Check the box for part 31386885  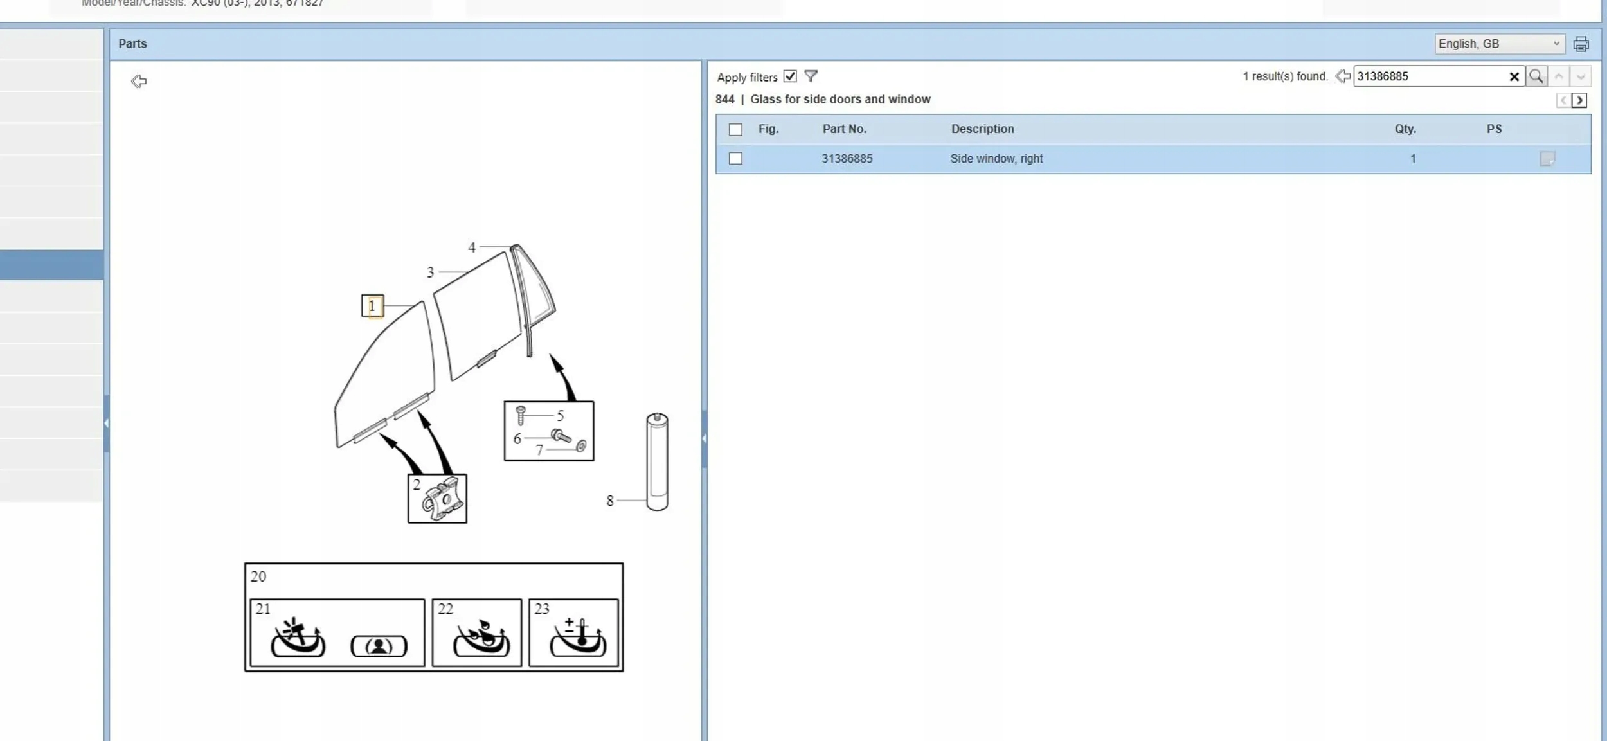(735, 159)
